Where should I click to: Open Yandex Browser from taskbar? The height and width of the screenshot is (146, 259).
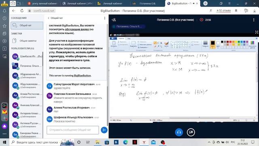144,142
